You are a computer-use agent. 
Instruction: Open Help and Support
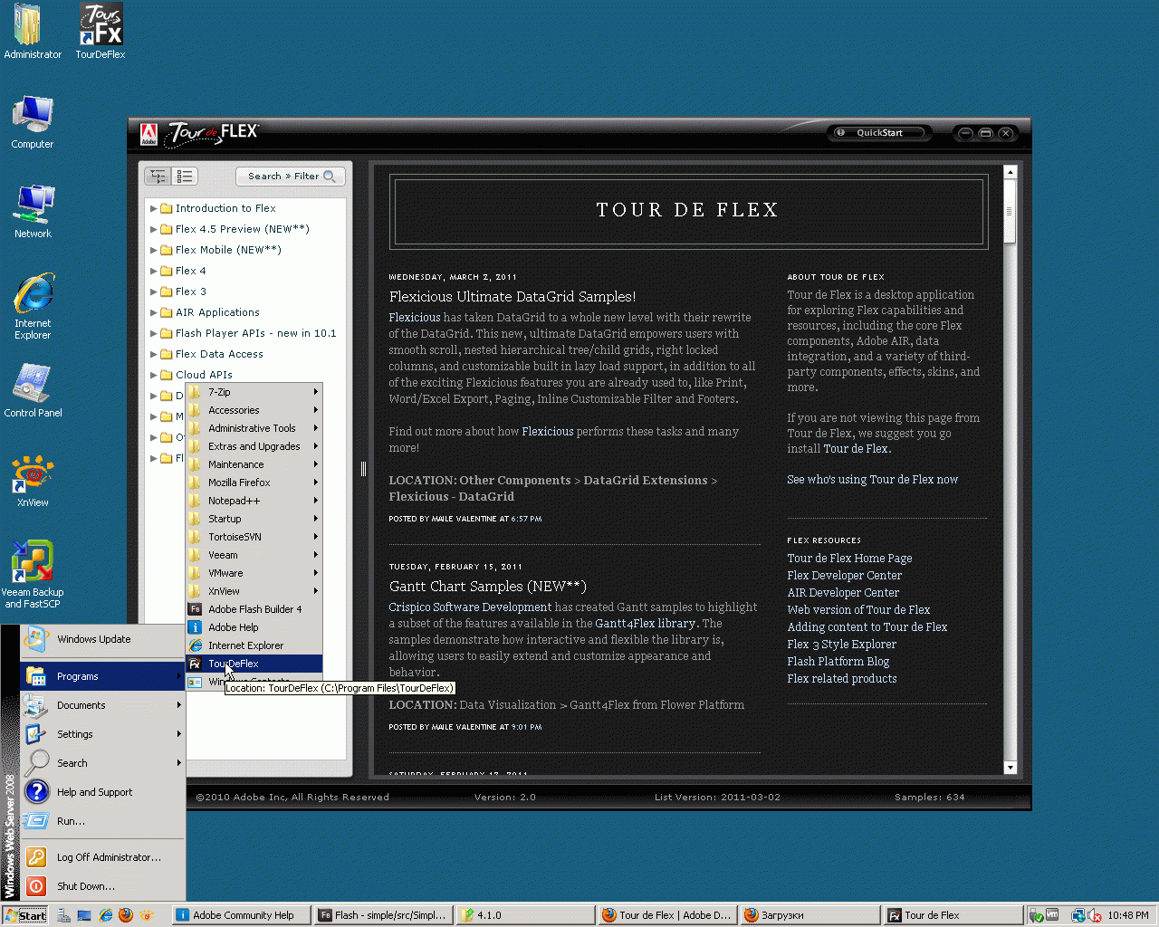click(x=102, y=792)
